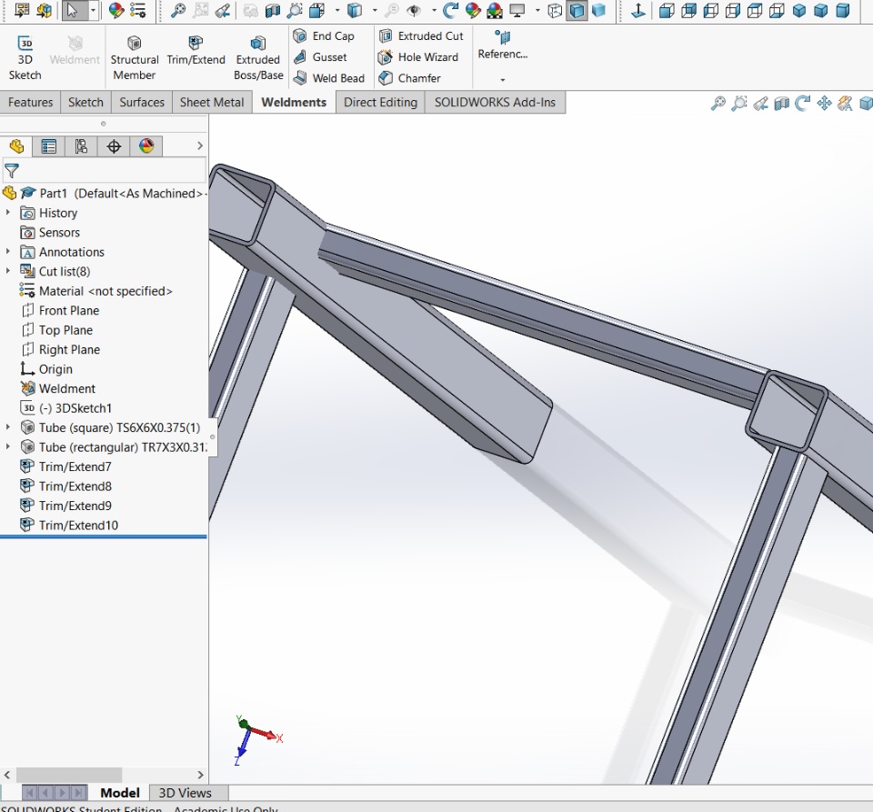Click the Reference Geometry icon
This screenshot has height=812, width=873.
click(x=503, y=37)
